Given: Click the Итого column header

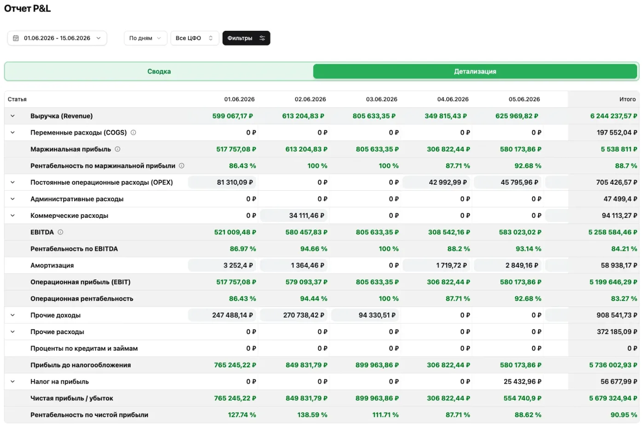Looking at the screenshot, I should tap(627, 99).
